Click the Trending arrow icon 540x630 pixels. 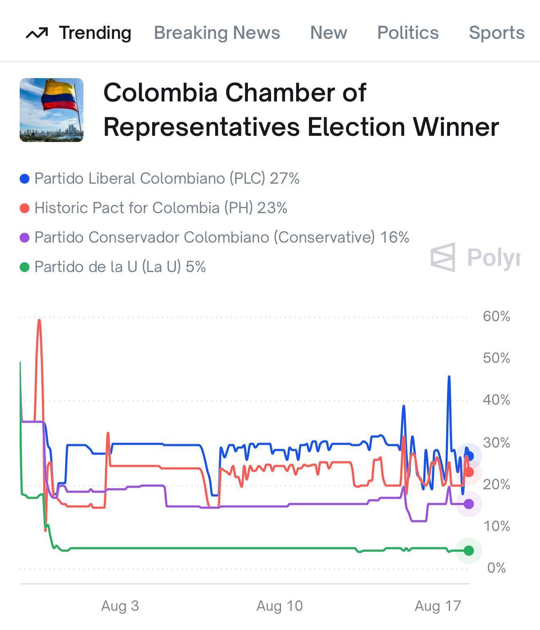point(37,33)
